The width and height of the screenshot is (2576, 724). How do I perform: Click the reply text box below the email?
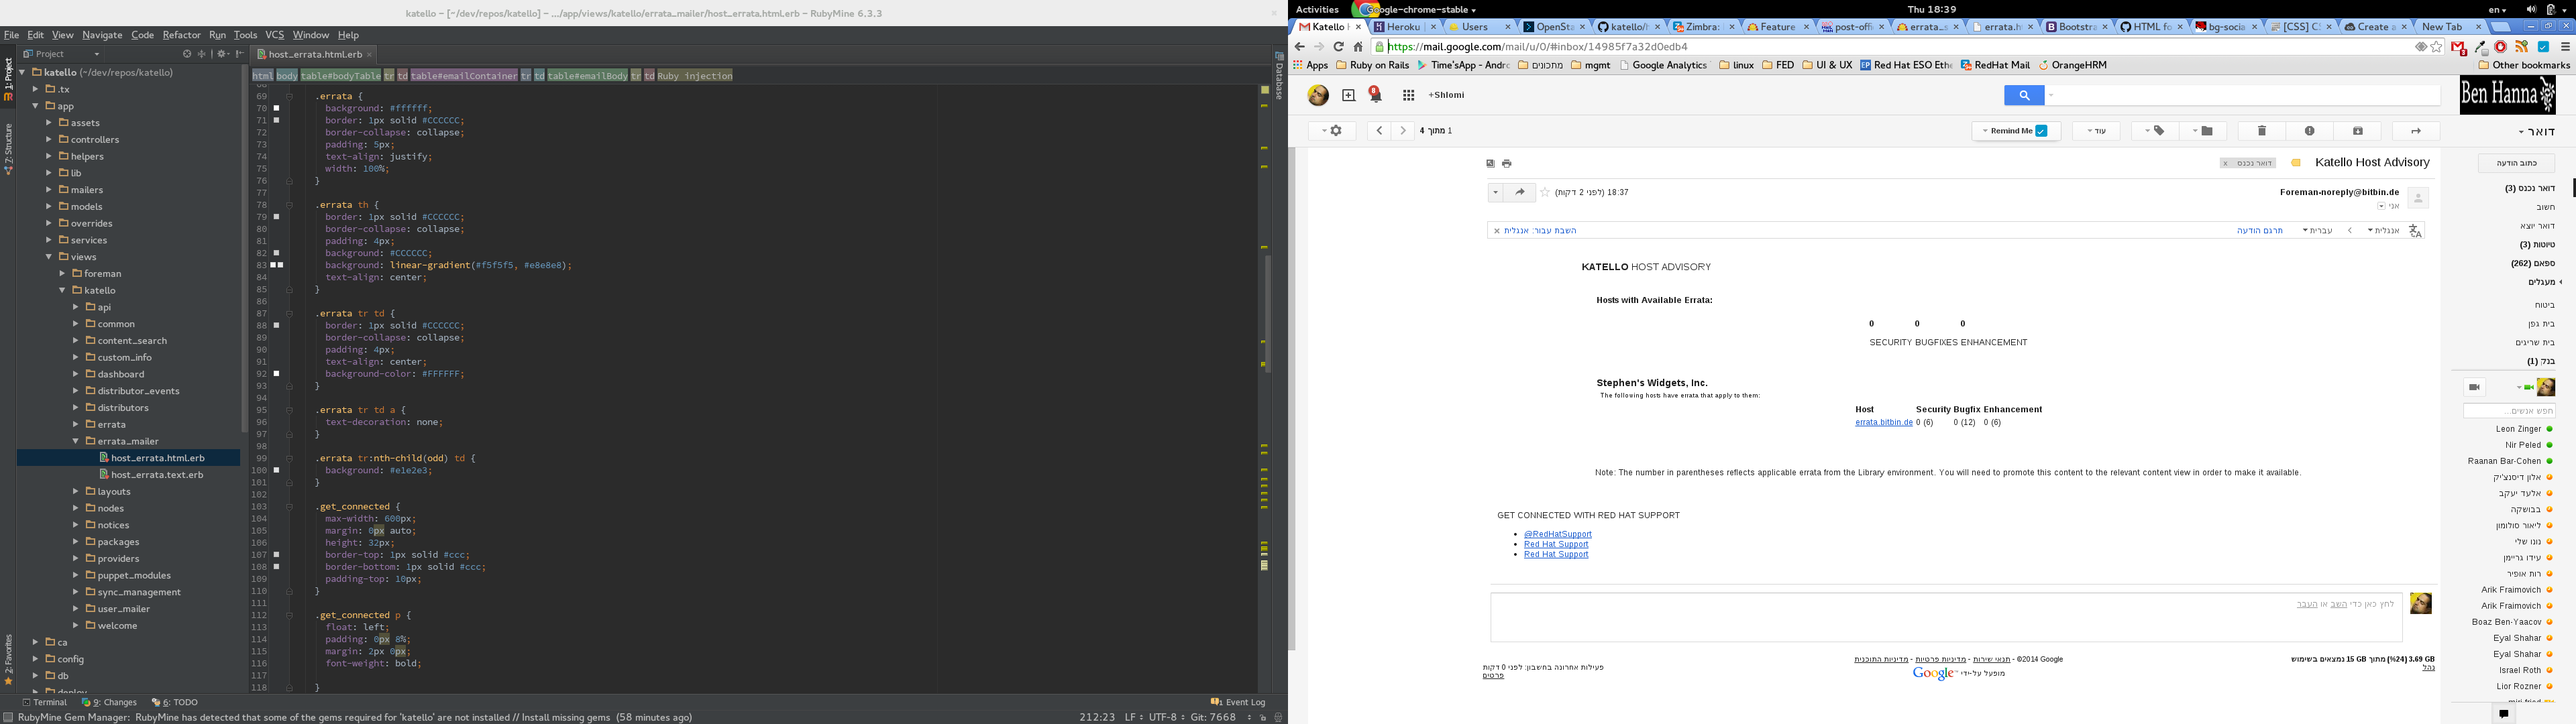[1946, 617]
